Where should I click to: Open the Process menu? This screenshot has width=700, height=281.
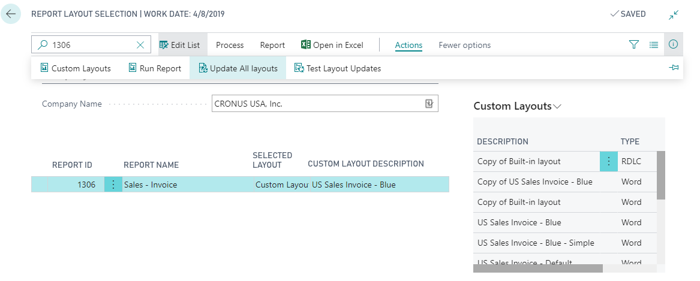coord(230,45)
